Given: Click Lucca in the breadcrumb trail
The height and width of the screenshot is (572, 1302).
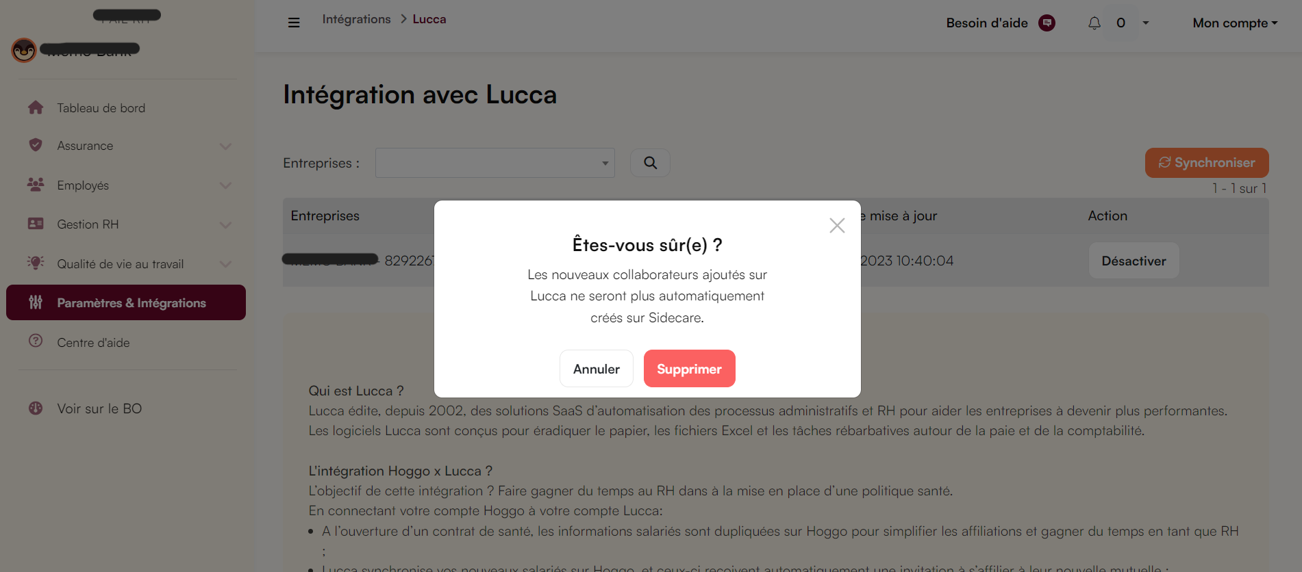Looking at the screenshot, I should (429, 18).
